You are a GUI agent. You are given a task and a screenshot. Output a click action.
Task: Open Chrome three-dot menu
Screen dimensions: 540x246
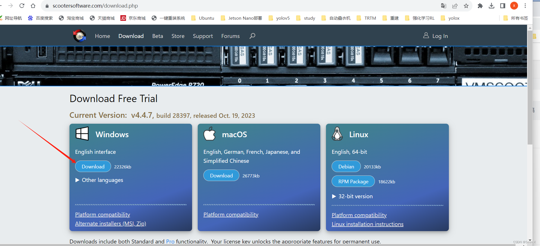point(525,6)
